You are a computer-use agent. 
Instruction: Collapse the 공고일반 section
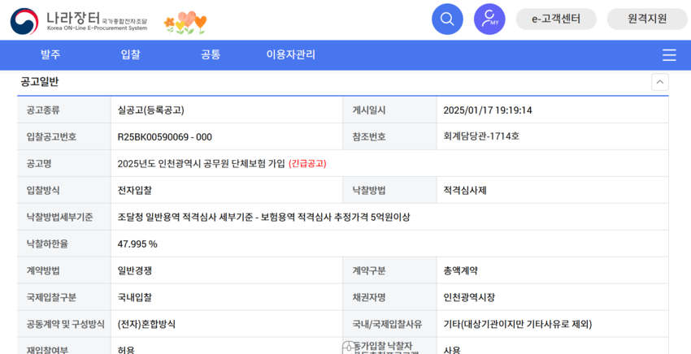659,82
